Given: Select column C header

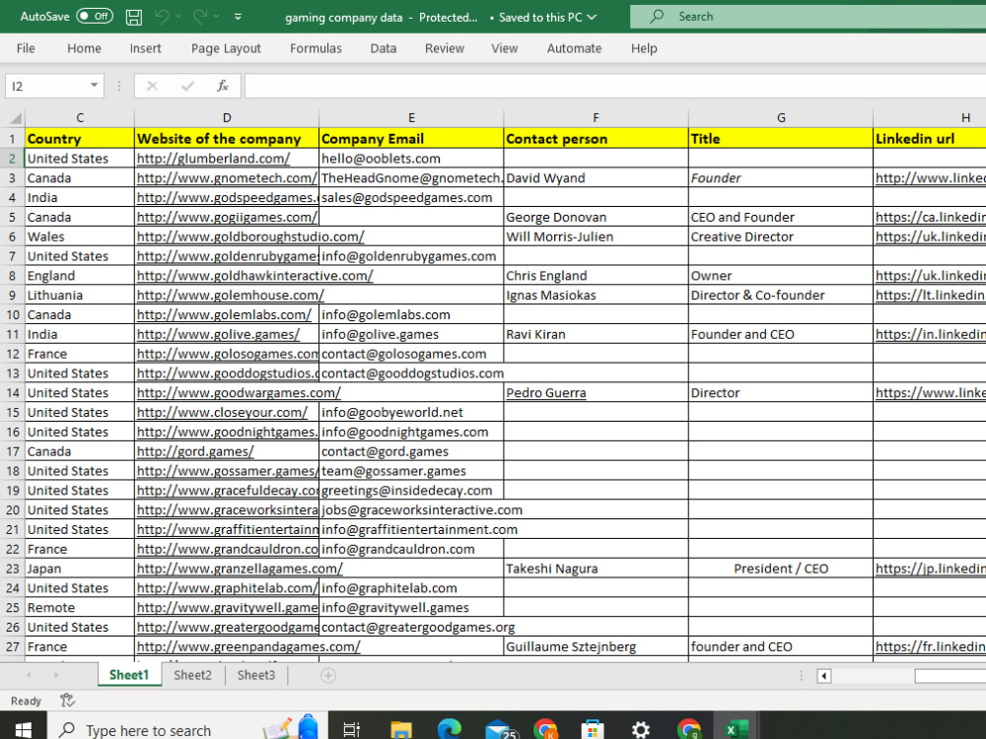Looking at the screenshot, I should (x=80, y=118).
